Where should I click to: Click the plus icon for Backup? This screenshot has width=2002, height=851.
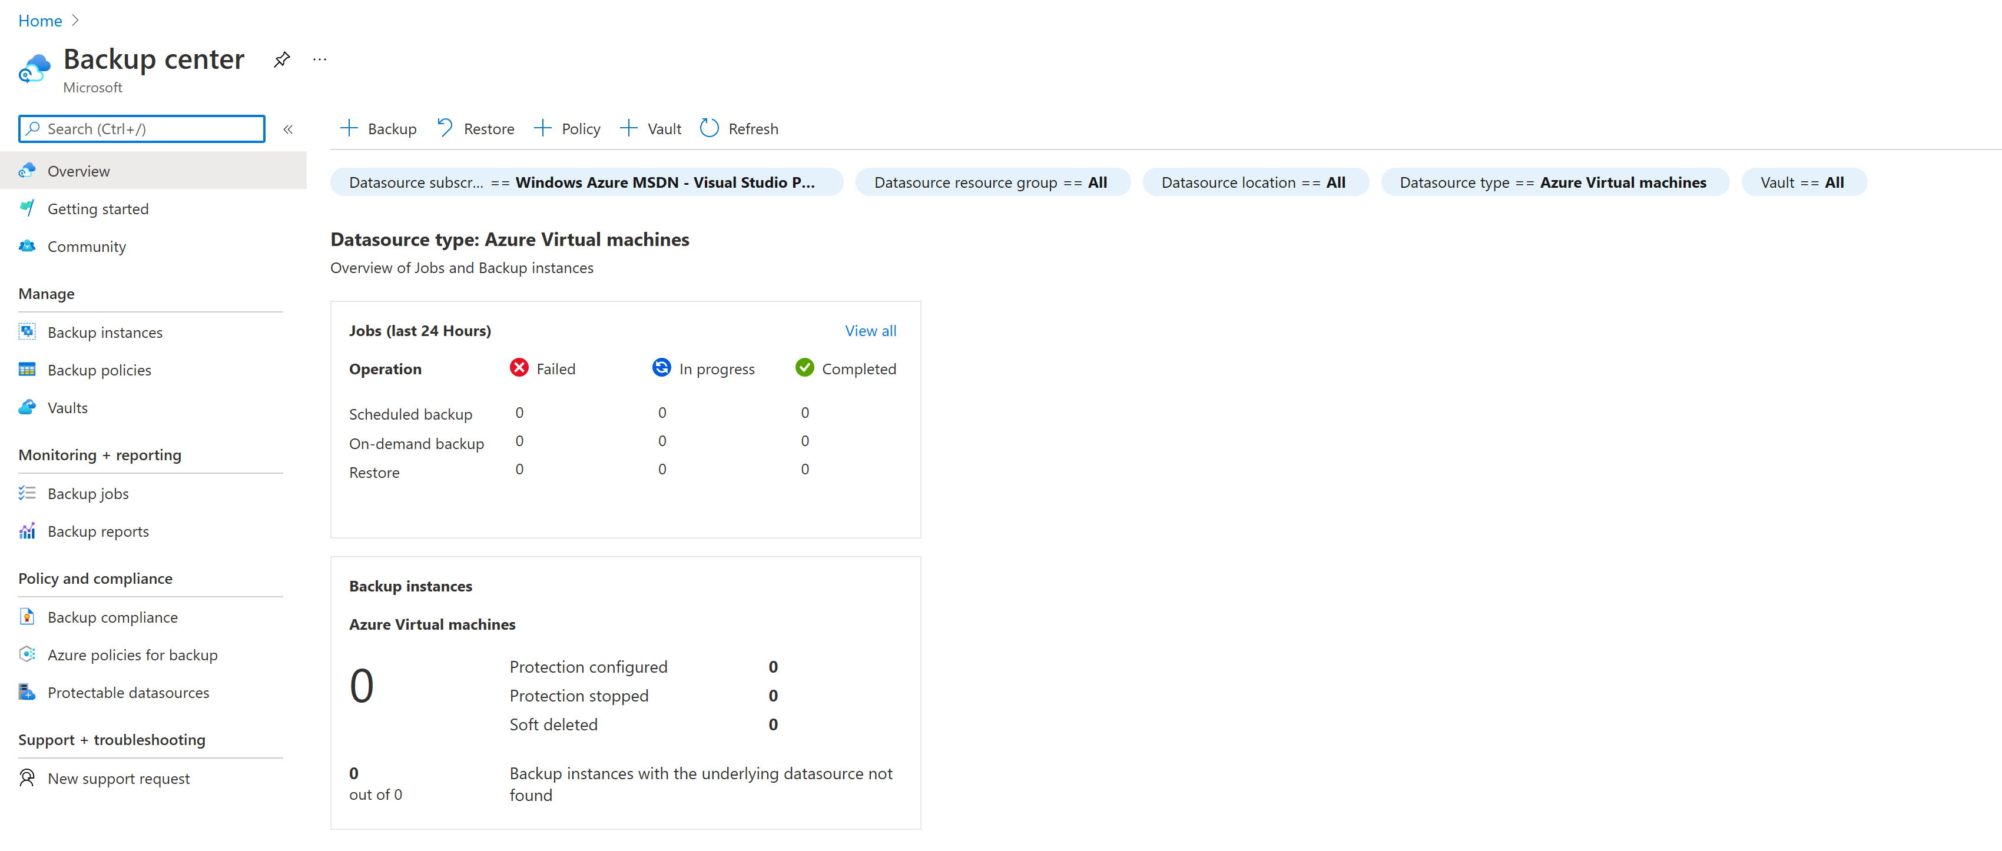coord(349,128)
